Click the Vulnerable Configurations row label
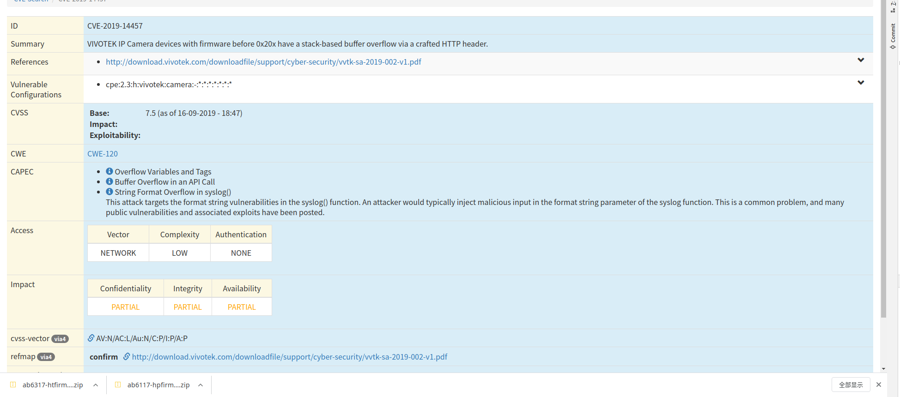The height and width of the screenshot is (397, 900). tap(36, 90)
